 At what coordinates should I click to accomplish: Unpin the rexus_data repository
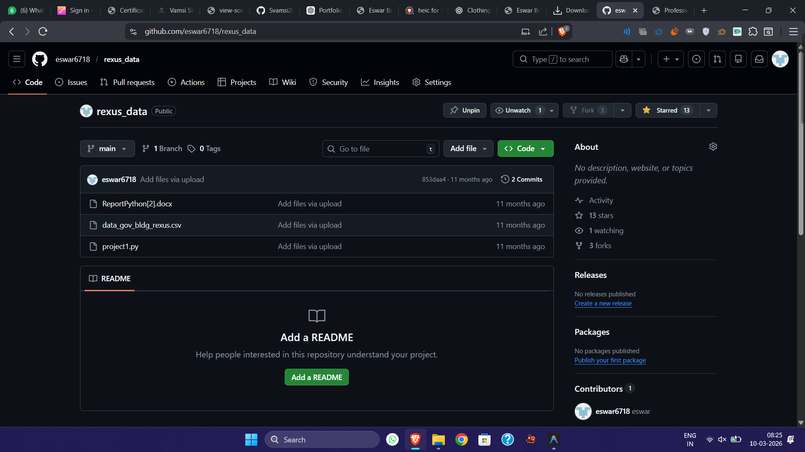click(x=465, y=110)
